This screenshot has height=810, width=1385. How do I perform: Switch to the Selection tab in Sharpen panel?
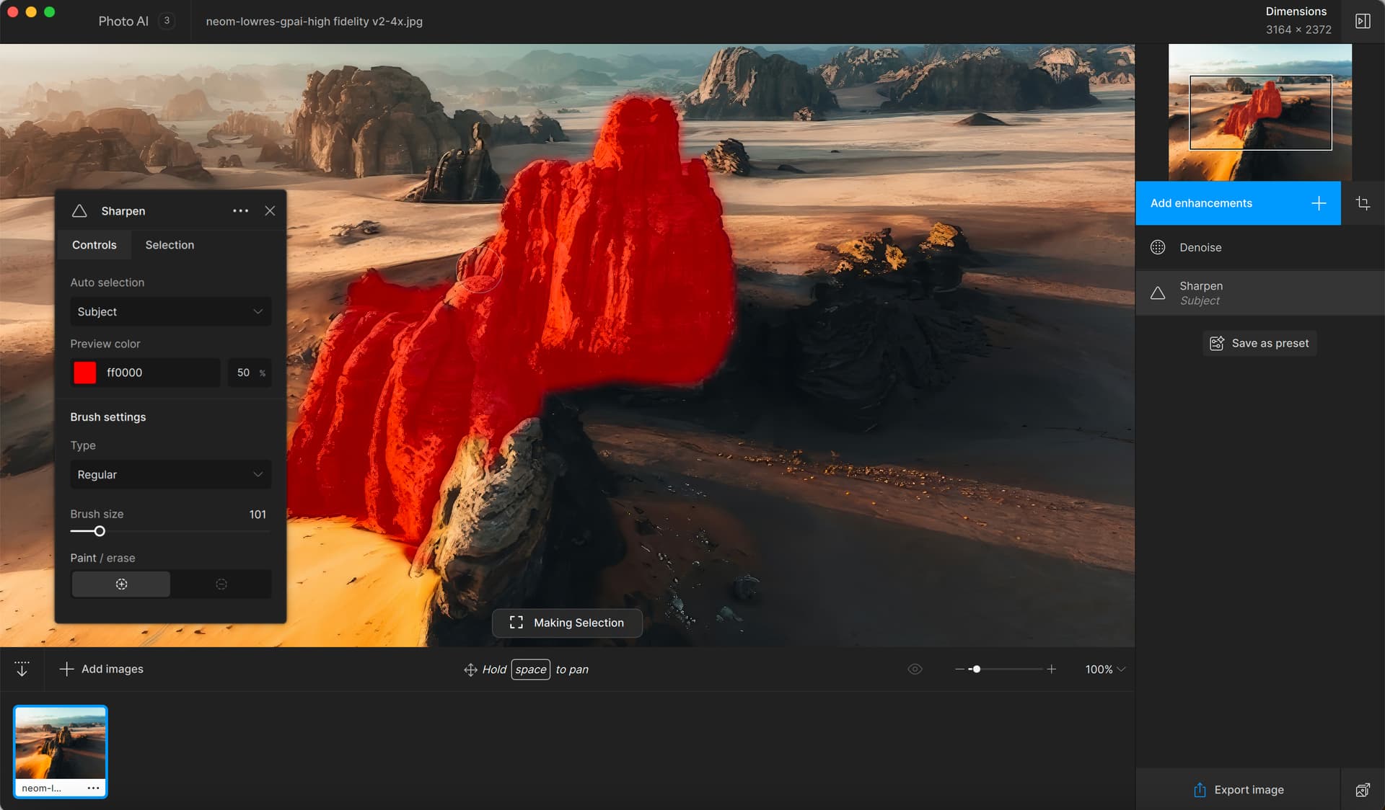point(170,244)
